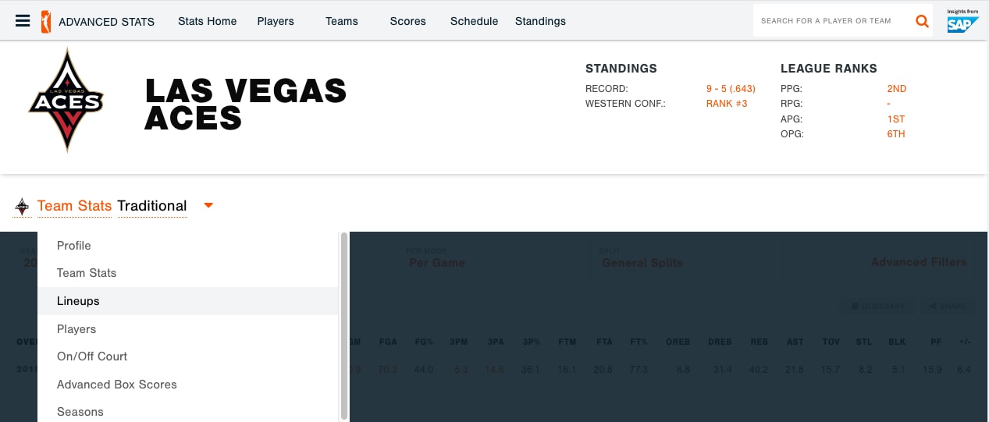
Task: Click the Team Stats dropdown label
Action: (x=74, y=206)
